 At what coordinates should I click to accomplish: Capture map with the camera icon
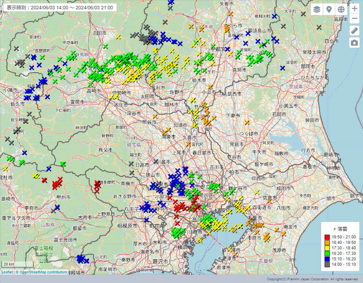click(x=354, y=43)
